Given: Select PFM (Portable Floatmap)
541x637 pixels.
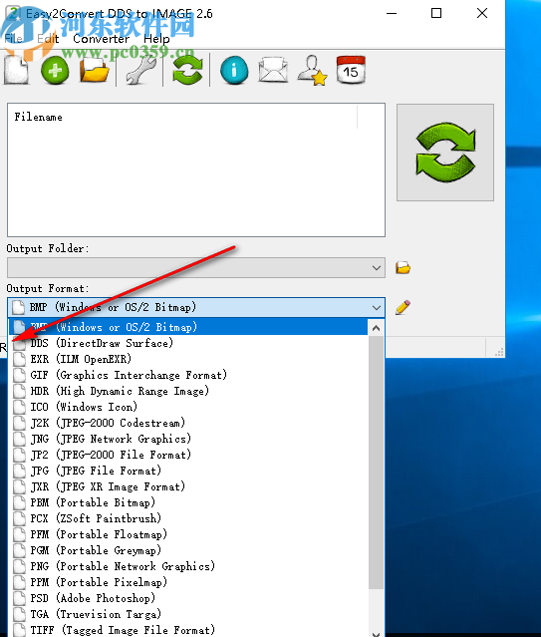Looking at the screenshot, I should [188, 534].
